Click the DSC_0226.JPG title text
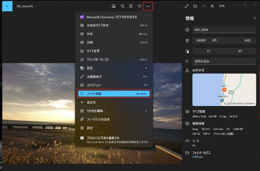Screen dimensions: 260x171 pyautogui.click(x=25, y=6)
